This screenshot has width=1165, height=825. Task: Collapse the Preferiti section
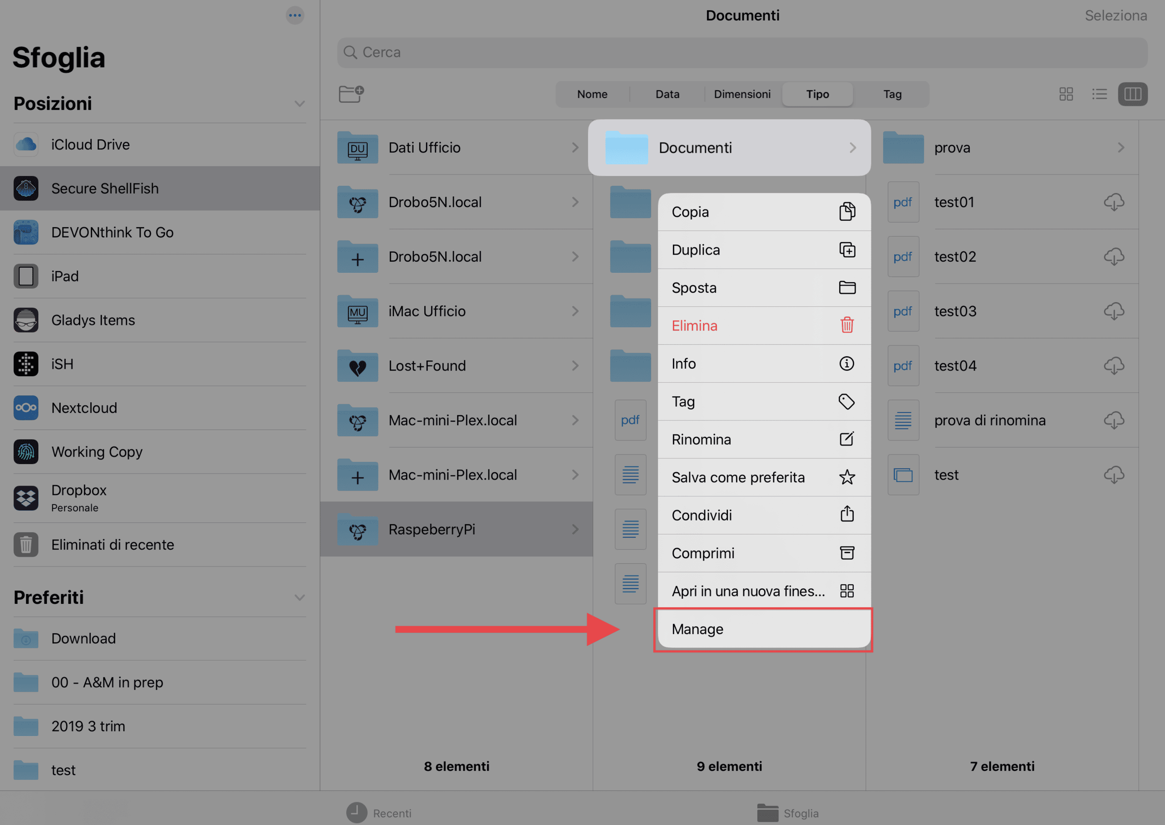click(300, 597)
